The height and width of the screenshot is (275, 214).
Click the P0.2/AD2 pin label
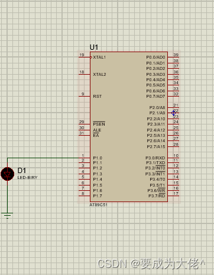pyautogui.click(x=155, y=68)
